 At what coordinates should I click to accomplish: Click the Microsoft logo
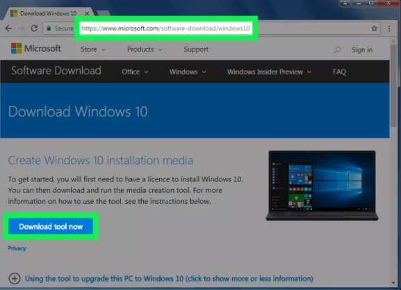(36, 49)
